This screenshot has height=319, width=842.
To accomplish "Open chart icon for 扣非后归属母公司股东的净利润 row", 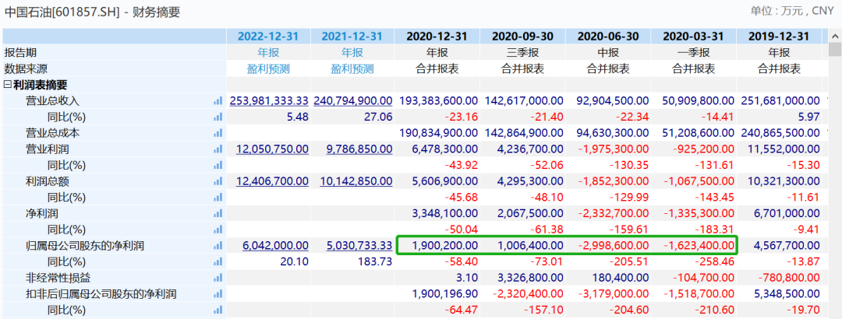I will click(x=218, y=294).
